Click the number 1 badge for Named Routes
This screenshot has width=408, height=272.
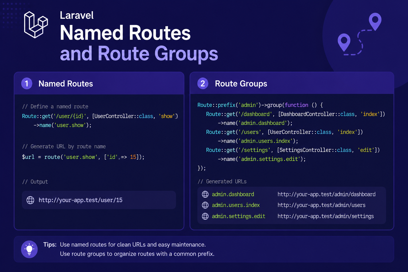point(27,83)
